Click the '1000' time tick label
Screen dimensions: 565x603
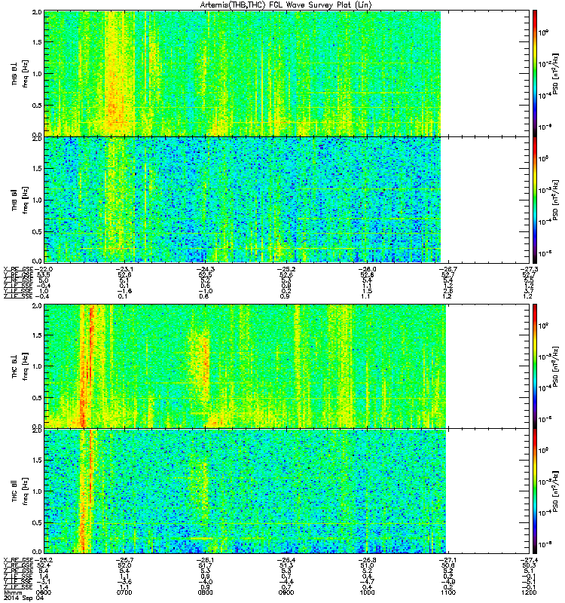pyautogui.click(x=367, y=592)
